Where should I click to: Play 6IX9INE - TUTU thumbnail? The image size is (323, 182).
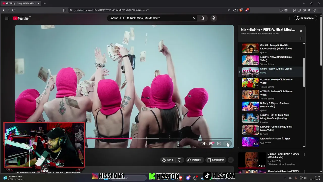click(x=250, y=83)
